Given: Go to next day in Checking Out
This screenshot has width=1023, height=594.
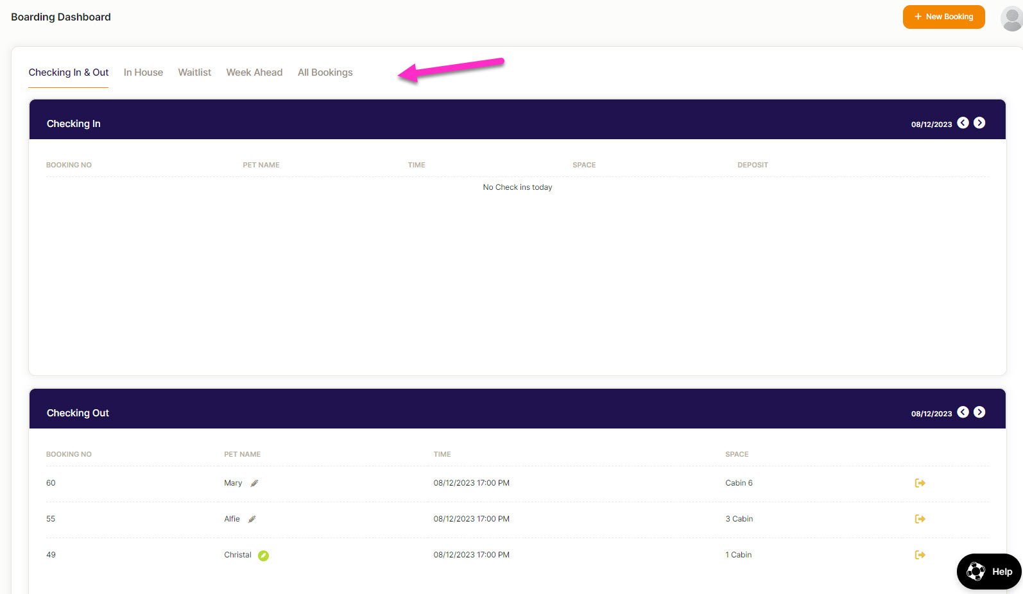Looking at the screenshot, I should coord(979,412).
